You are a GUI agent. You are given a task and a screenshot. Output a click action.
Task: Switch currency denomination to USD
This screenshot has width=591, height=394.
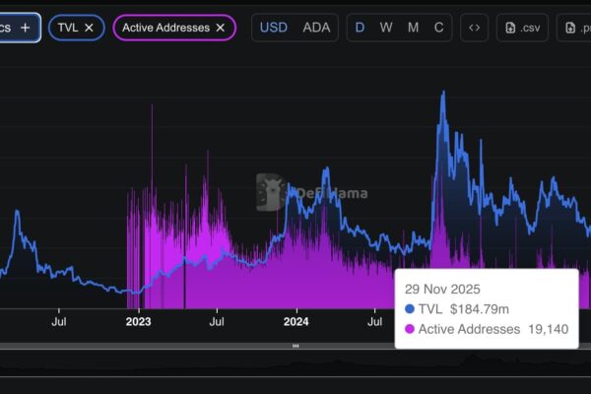pyautogui.click(x=274, y=28)
